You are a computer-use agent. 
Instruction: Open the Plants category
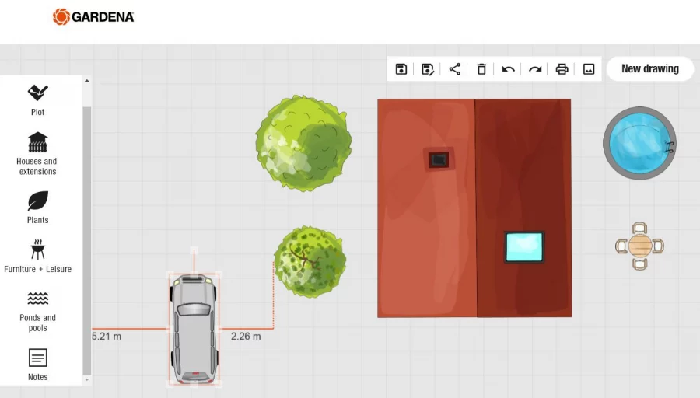(x=37, y=208)
